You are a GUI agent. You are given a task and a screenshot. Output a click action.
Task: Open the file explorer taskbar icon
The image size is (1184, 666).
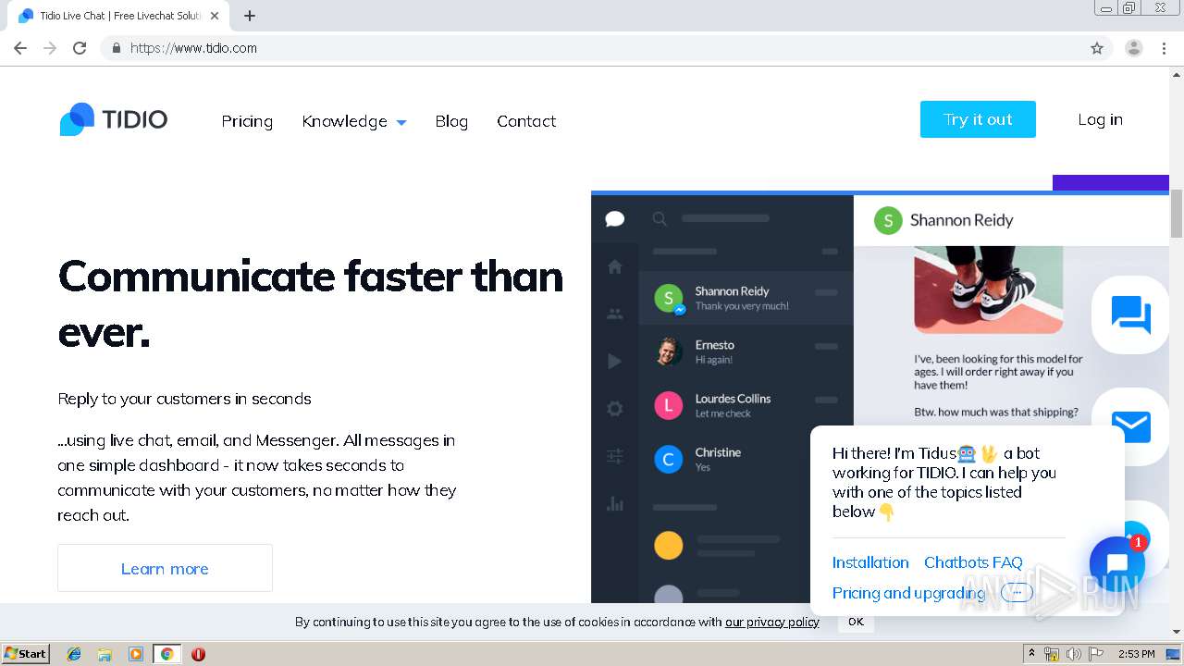[x=105, y=654]
